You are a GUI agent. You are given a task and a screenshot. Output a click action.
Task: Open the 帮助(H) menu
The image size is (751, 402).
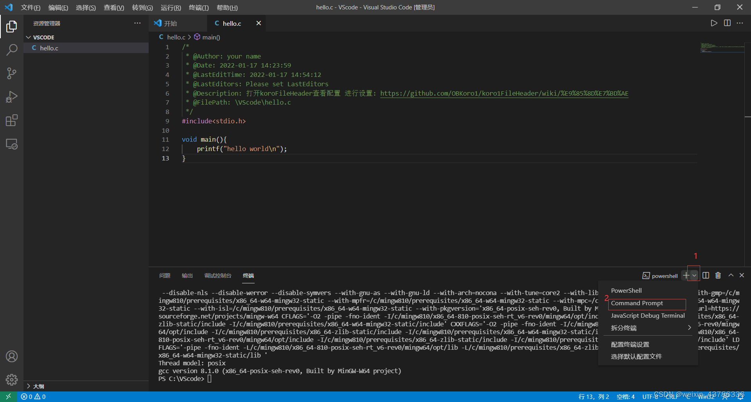227,7
